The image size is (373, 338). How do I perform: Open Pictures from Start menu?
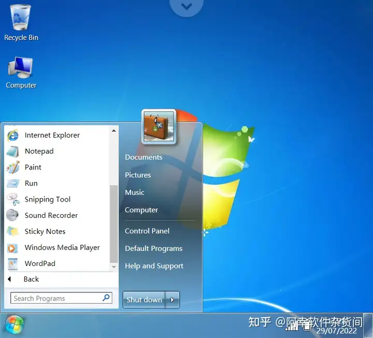point(138,175)
